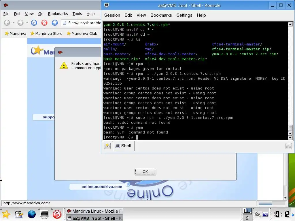This screenshot has width=295, height=221.
Task: Click the red circular icon on the taskbar
Action: [57, 214]
